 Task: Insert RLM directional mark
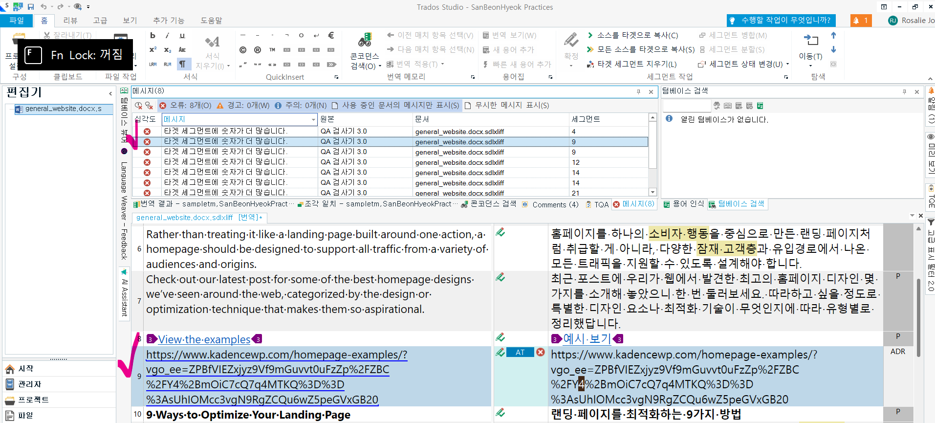pos(167,64)
